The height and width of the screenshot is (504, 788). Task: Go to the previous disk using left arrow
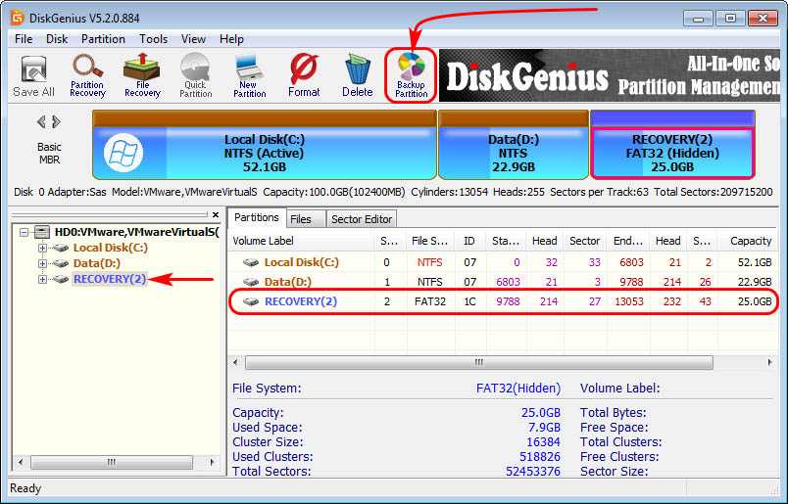[41, 122]
